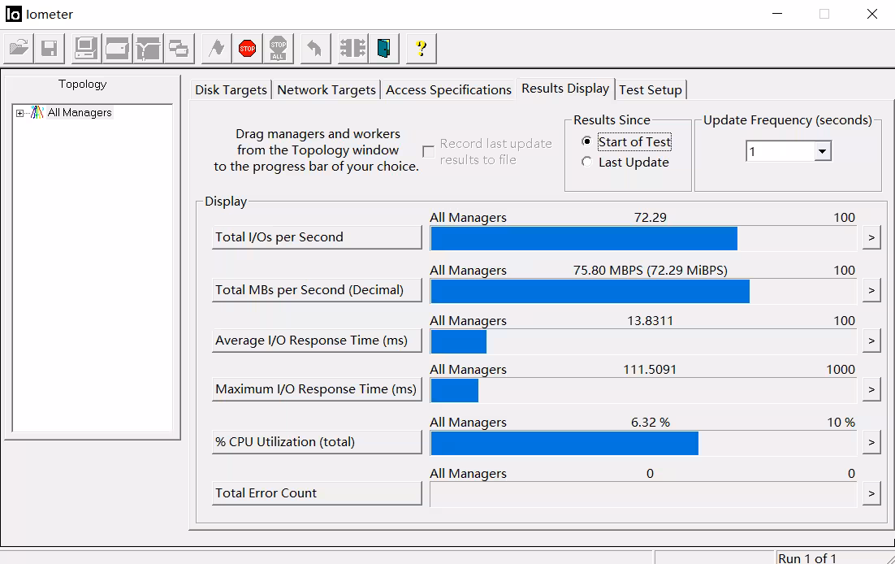The width and height of the screenshot is (895, 564).
Task: Open the chart for Total I/Os per Second with the > button
Action: [871, 237]
